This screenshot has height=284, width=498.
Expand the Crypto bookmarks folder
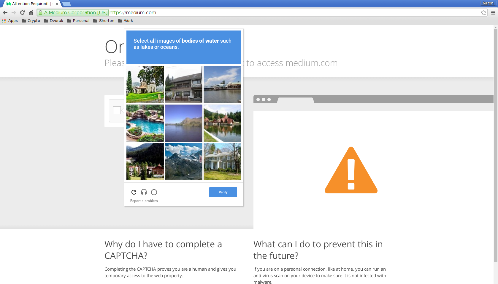coord(31,21)
